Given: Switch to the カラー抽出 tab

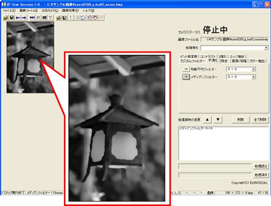Looking at the screenshot, I should pyautogui.click(x=257, y=61).
